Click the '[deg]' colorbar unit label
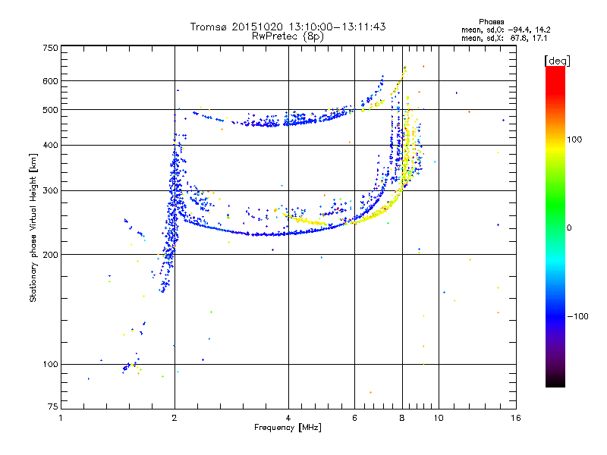607x455 pixels. tap(557, 61)
